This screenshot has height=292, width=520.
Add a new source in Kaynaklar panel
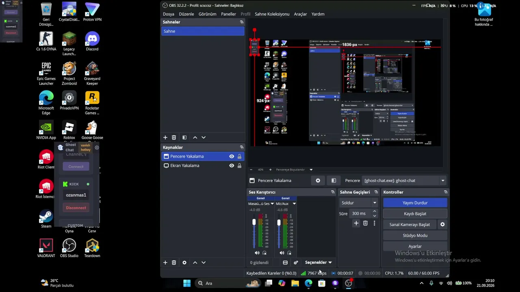coord(165,262)
